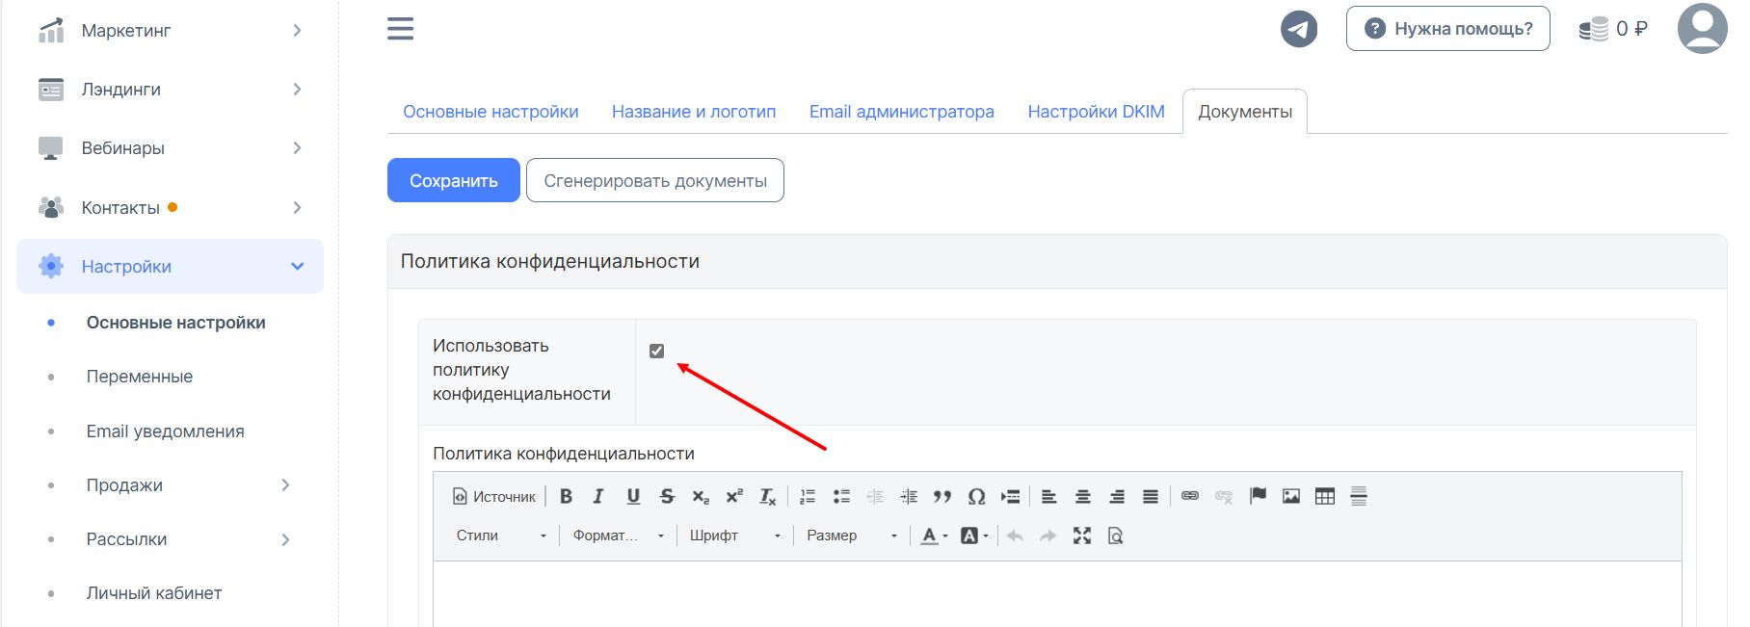1750x627 pixels.
Task: Open the Формат dropdown
Action: pos(618,536)
